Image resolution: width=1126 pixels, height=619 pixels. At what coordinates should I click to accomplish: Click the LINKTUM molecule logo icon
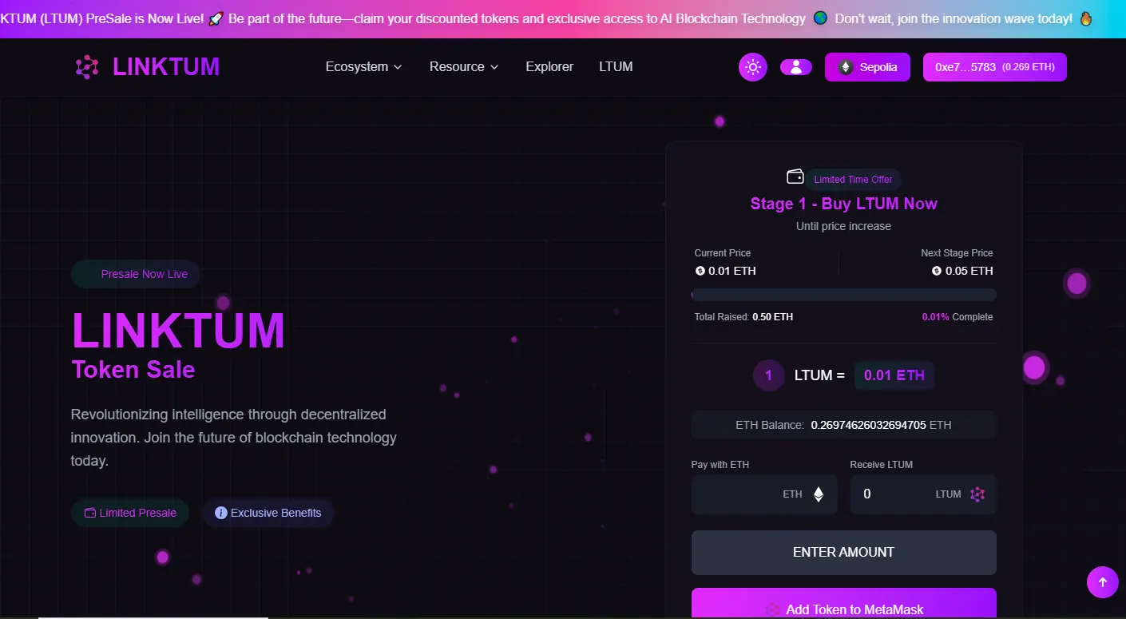[x=87, y=67]
